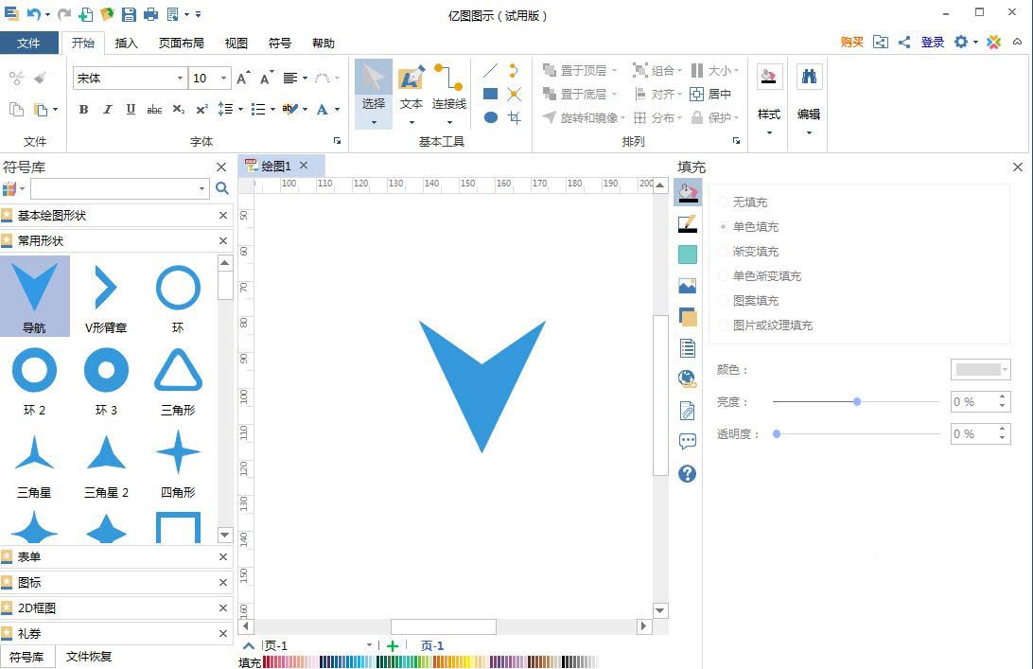Click the Save icon in quick access toolbar

point(129,14)
